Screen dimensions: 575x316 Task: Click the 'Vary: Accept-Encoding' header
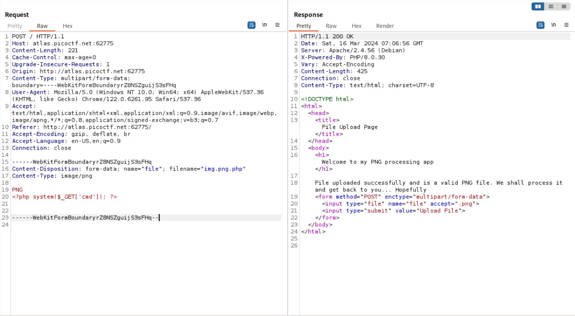[x=337, y=64]
